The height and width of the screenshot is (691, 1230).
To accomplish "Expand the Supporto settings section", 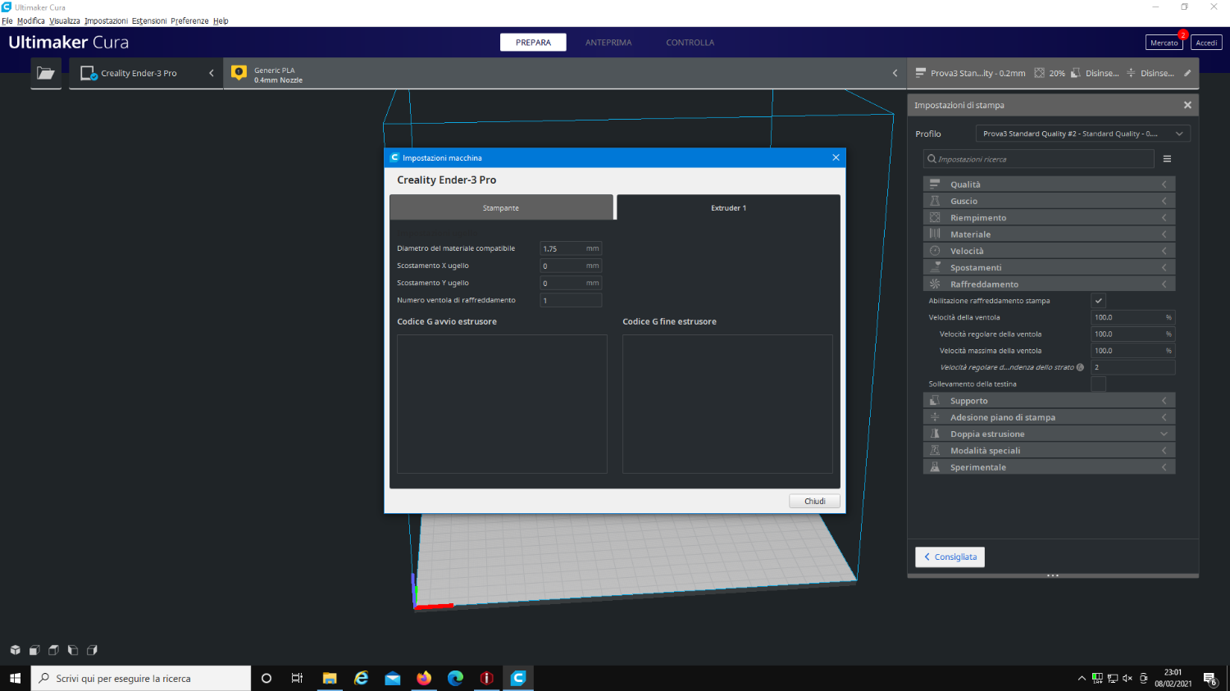I will [1049, 401].
